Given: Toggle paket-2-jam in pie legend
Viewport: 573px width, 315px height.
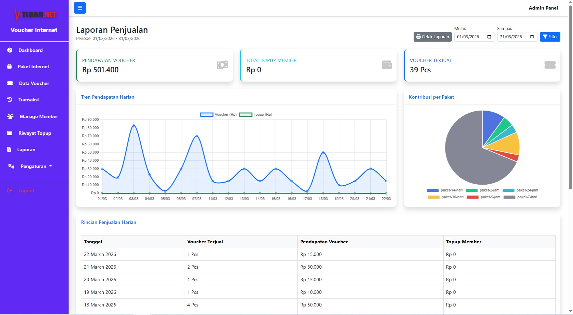Looking at the screenshot, I should point(483,190).
